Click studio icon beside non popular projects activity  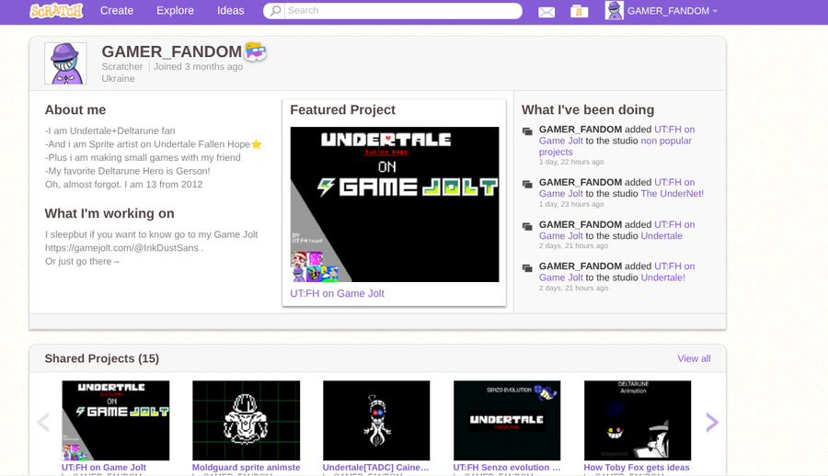click(x=527, y=131)
